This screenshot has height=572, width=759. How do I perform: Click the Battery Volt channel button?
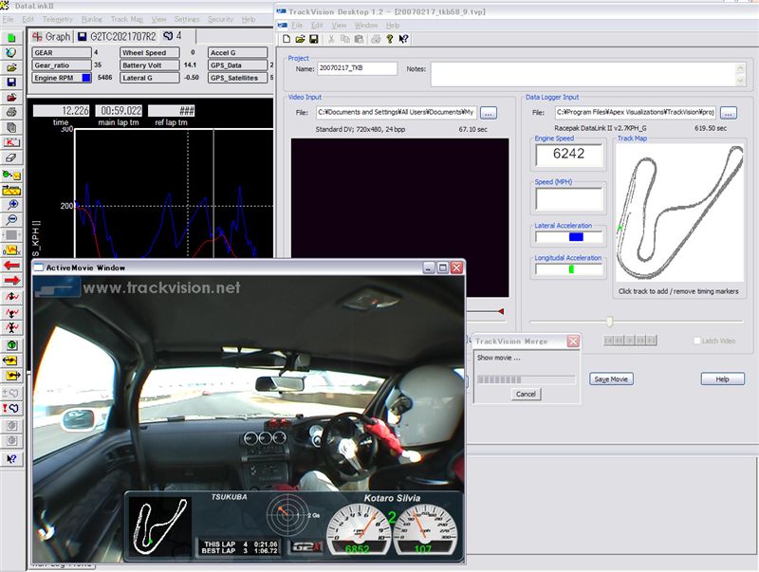150,65
